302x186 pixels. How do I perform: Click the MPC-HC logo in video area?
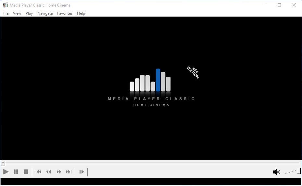tap(151, 87)
